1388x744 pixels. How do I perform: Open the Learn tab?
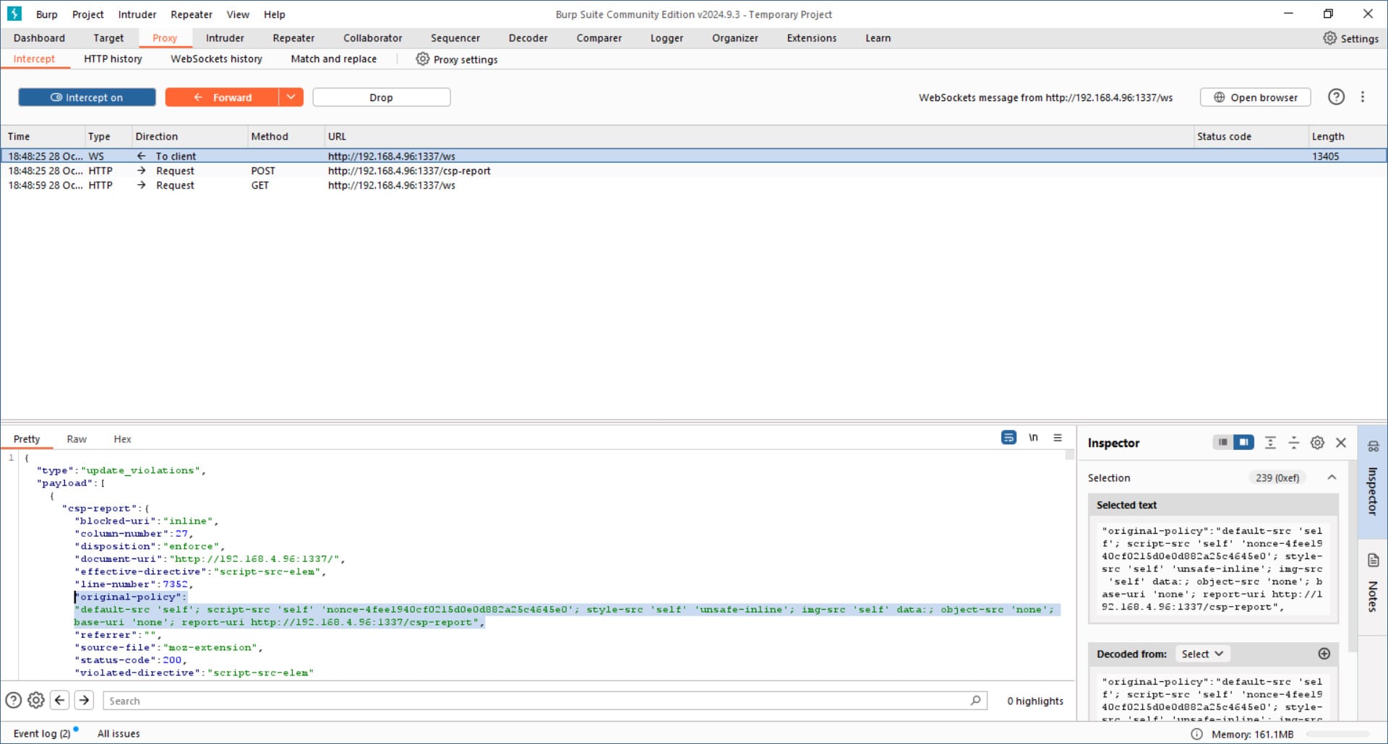[878, 38]
